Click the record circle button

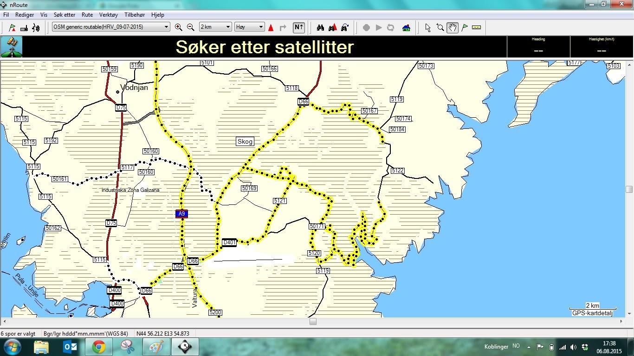coord(366,27)
